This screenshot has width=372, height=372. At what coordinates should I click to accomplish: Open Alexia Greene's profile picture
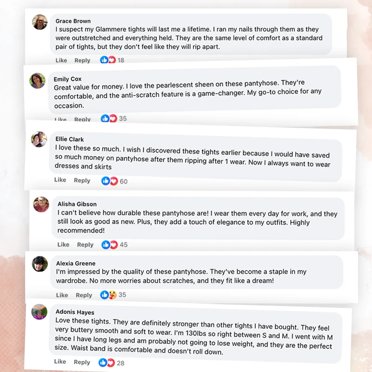coord(40,264)
